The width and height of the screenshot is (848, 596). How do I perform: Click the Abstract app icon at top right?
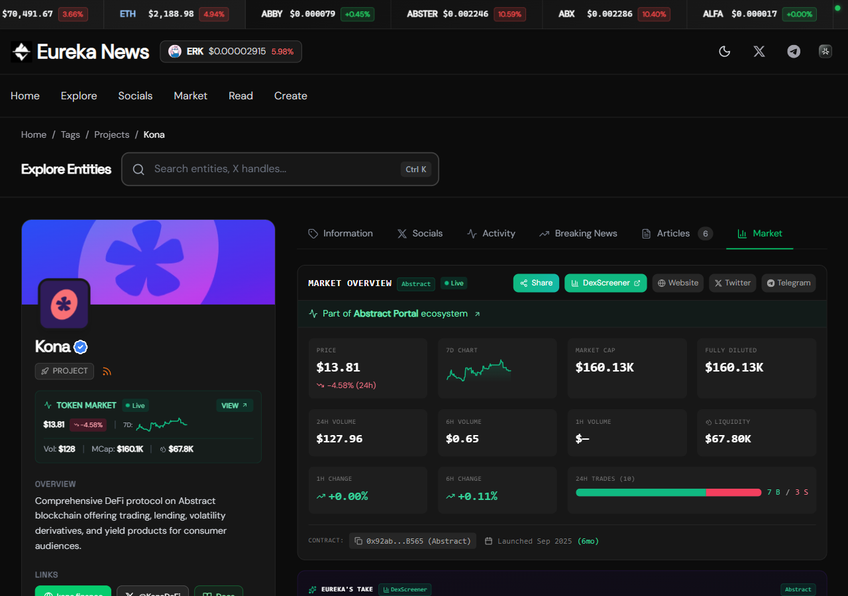(825, 51)
